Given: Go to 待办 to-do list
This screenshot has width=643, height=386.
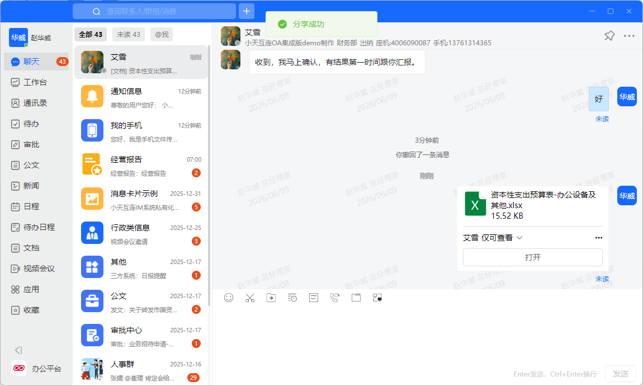Looking at the screenshot, I should pyautogui.click(x=36, y=124).
